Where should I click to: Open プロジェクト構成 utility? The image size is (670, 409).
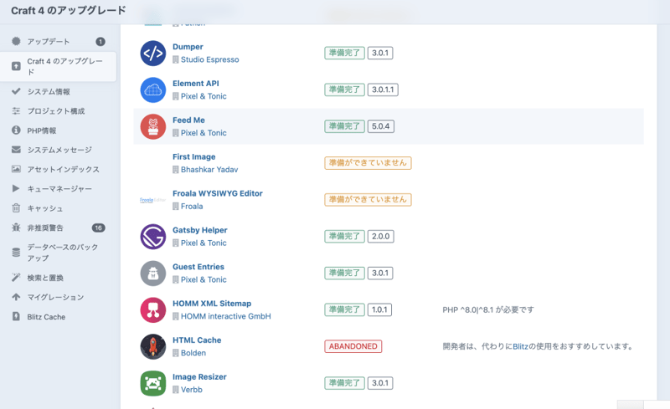55,111
